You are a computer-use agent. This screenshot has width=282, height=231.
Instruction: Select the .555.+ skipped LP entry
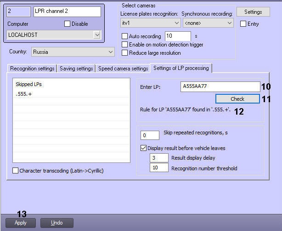[24, 94]
